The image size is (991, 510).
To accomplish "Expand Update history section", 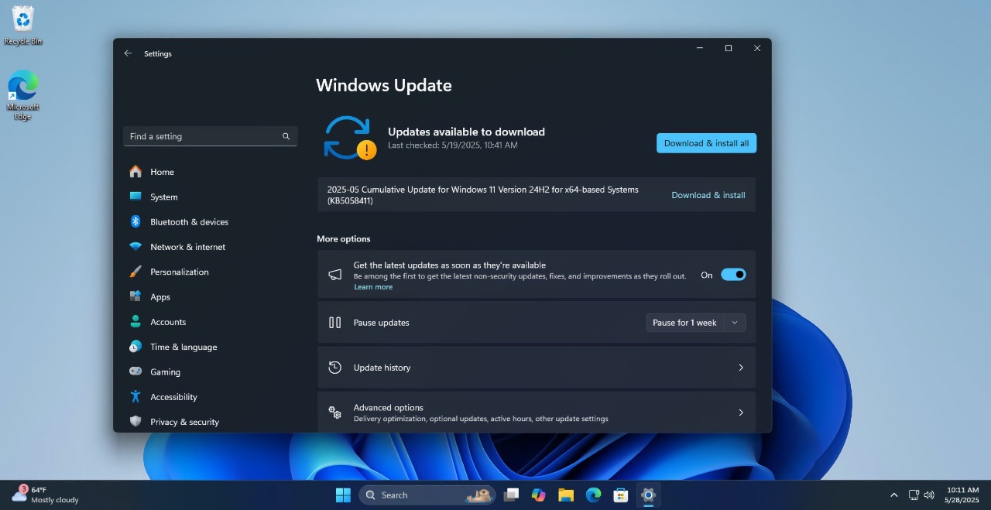I will coord(740,368).
